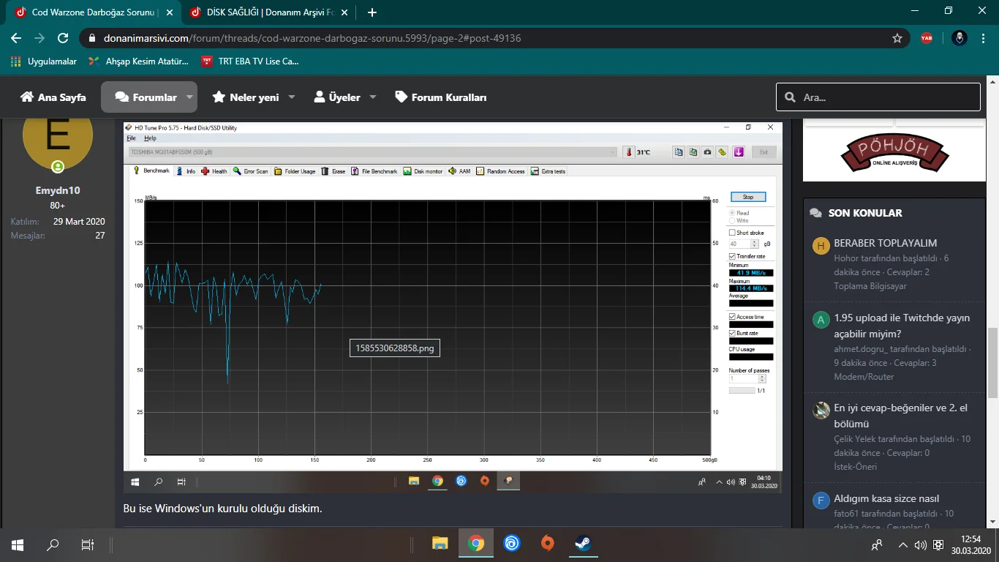The width and height of the screenshot is (999, 562).
Task: Go to Ana Sayfa in forum navigation
Action: click(53, 97)
